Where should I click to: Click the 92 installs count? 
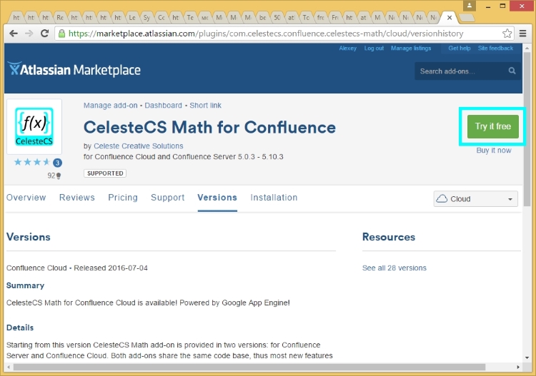point(54,176)
